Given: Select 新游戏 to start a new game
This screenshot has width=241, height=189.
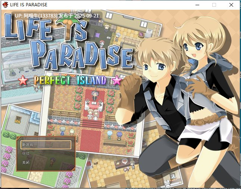Looking at the screenshot, I should pos(46,145).
